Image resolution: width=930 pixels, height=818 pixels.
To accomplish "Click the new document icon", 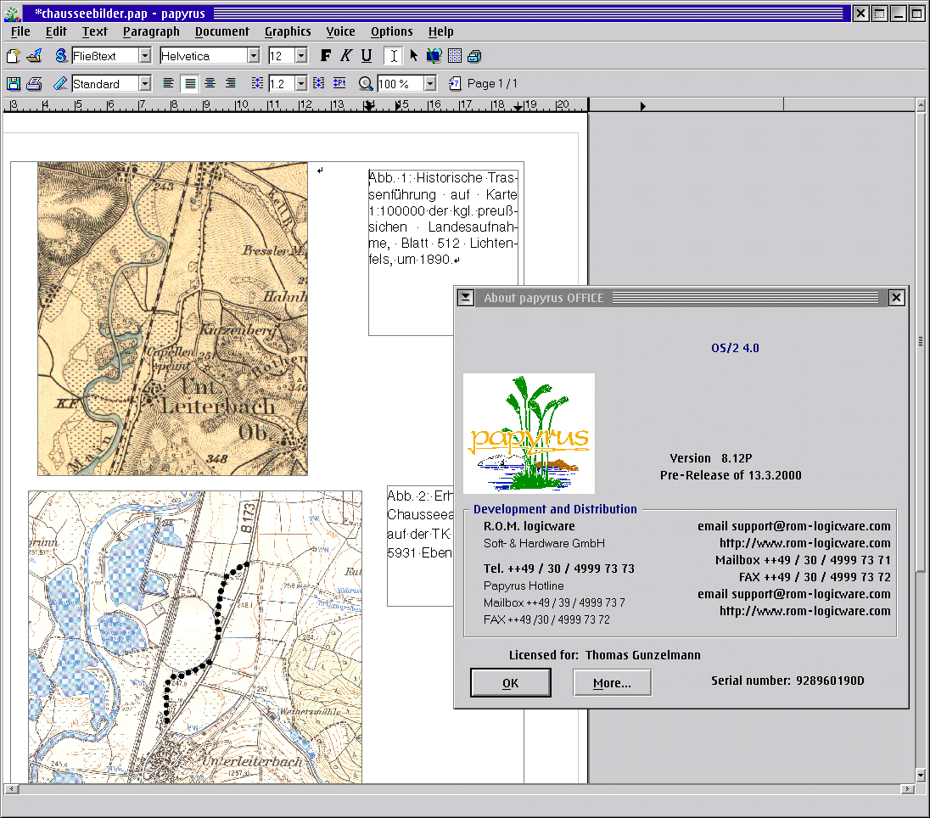I will (x=13, y=56).
